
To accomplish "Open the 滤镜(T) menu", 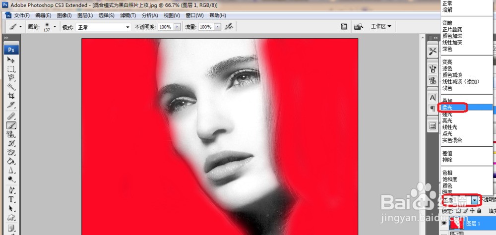I will [x=128, y=15].
